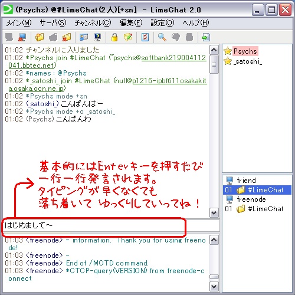Click the leave channel folder icon with red X

(67, 37)
